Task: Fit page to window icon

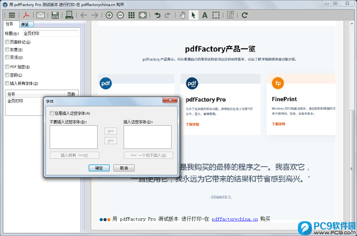Action: [143, 15]
